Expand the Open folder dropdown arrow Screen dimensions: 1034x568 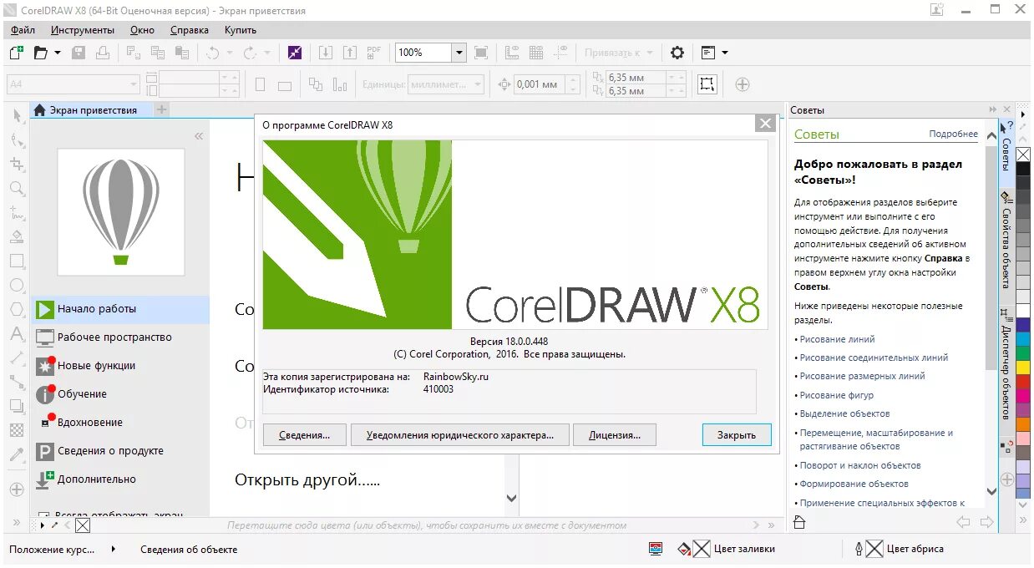(x=58, y=53)
